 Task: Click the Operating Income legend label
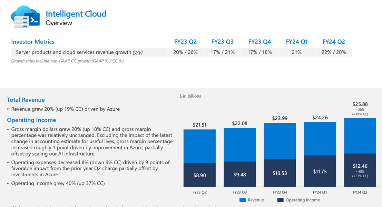point(303,200)
